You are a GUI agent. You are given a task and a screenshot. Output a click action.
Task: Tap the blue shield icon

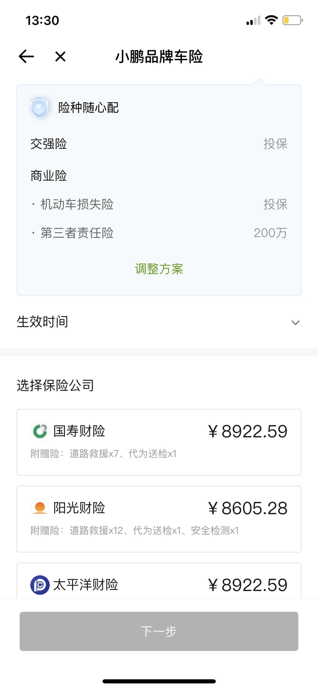click(40, 108)
